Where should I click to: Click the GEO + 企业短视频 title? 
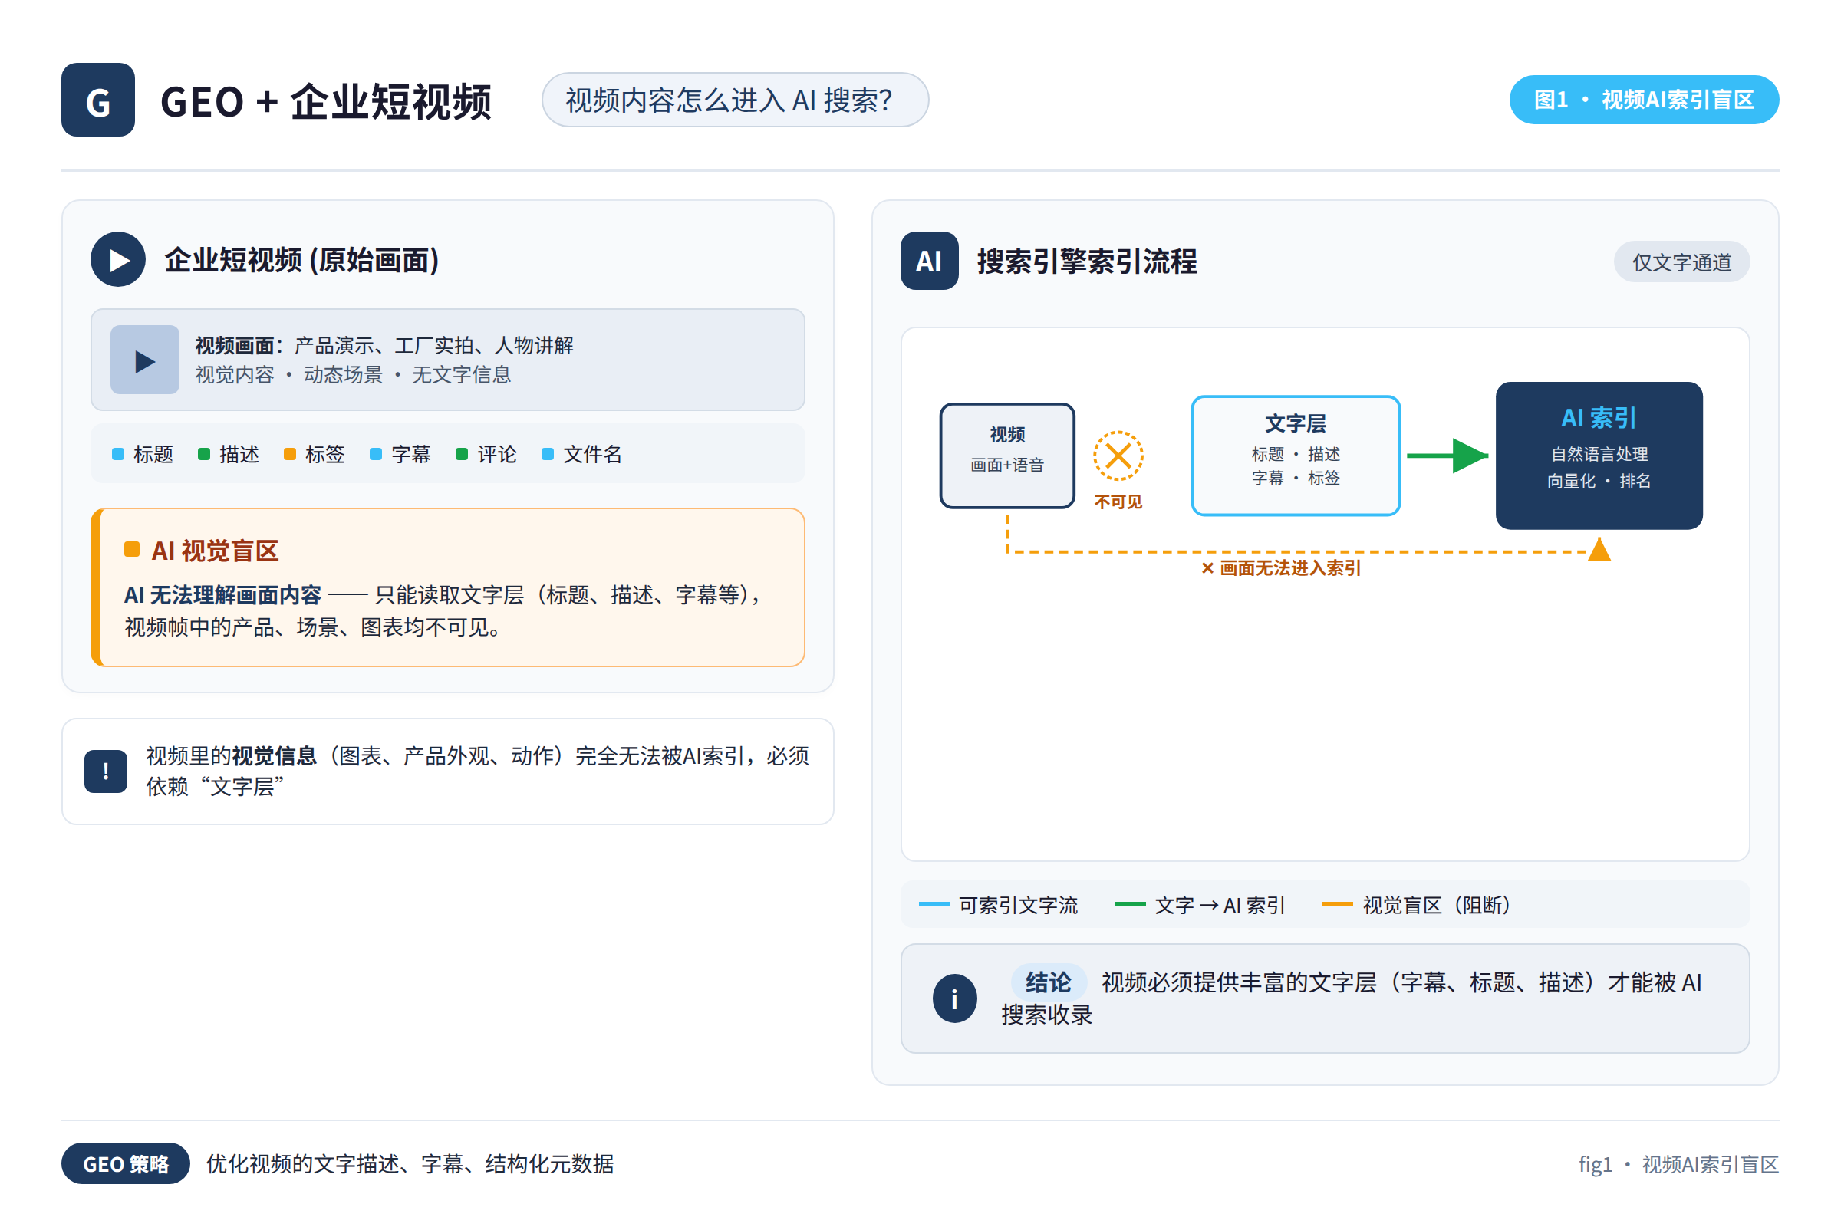[x=325, y=102]
